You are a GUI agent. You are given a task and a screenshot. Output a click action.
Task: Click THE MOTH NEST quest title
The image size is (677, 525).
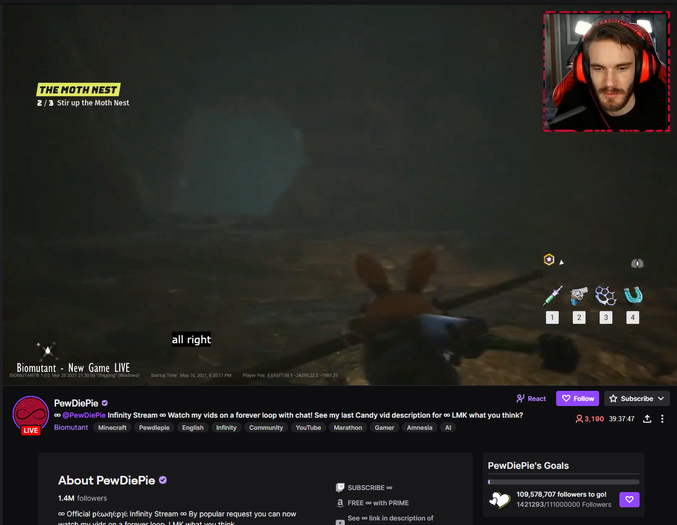78,90
